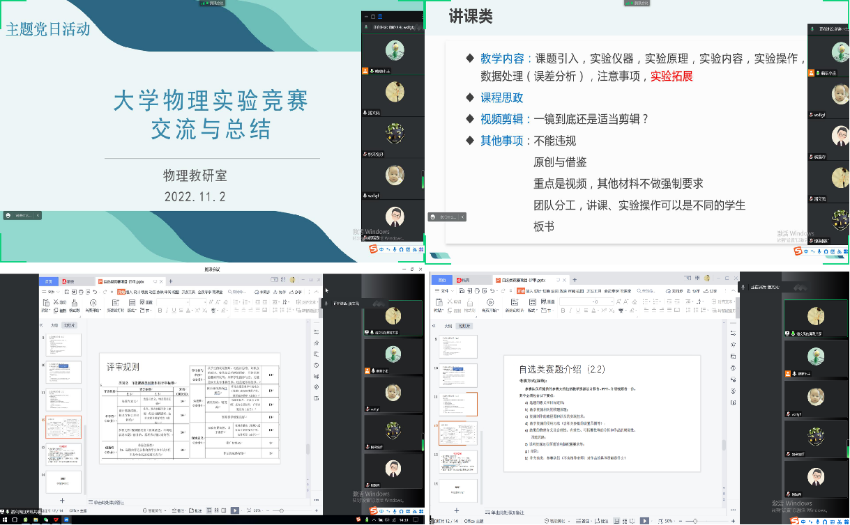Adjust the zoom slider in 自选类赛题介绍 window
The height and width of the screenshot is (525, 850).
tap(695, 521)
